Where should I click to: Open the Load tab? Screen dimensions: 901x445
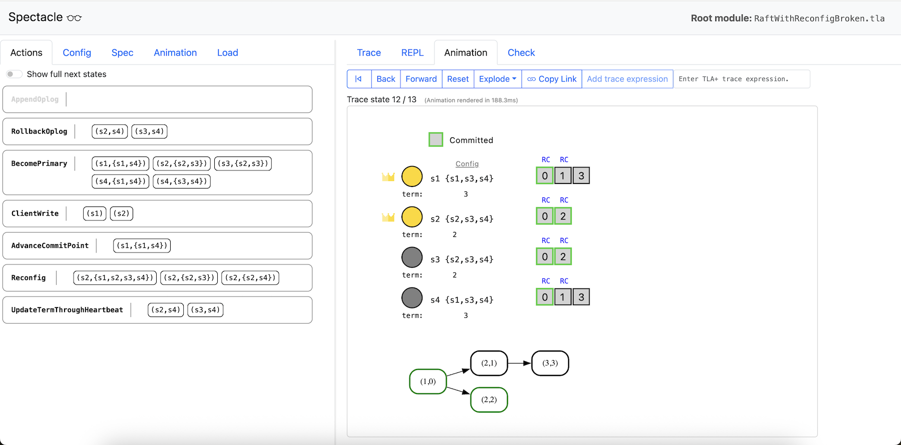point(228,52)
